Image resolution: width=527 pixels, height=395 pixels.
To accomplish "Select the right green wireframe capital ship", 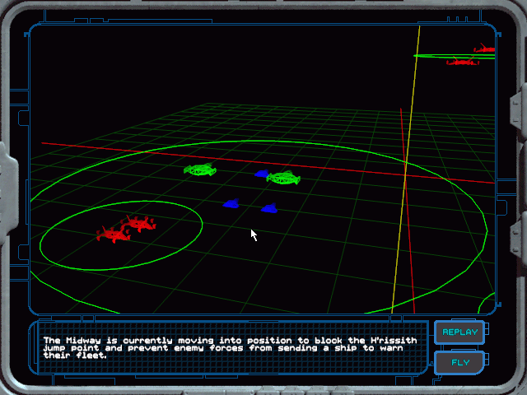I will 283,178.
